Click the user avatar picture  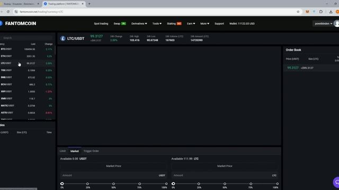[x=336, y=23]
